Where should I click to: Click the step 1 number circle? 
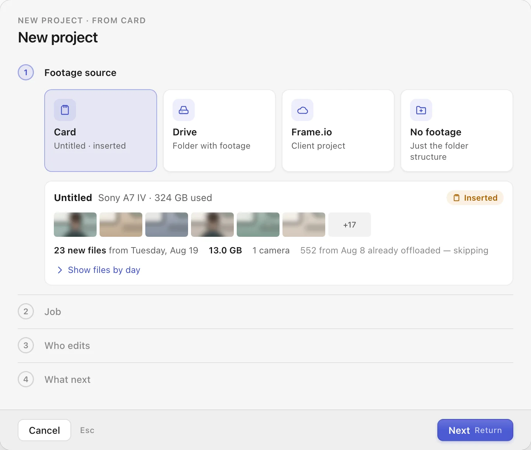26,72
